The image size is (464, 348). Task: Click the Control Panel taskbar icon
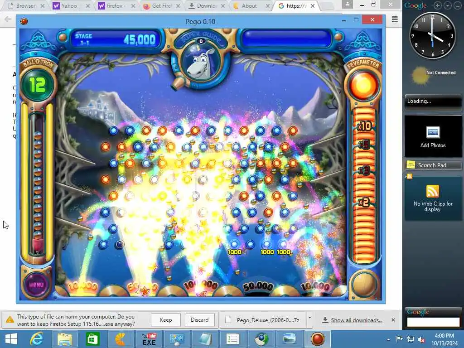pos(177,339)
